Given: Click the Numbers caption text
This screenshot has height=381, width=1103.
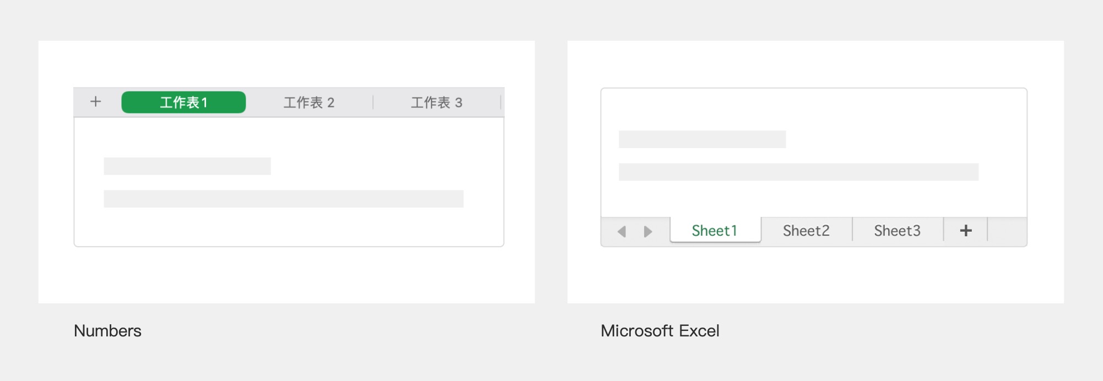Looking at the screenshot, I should point(107,331).
